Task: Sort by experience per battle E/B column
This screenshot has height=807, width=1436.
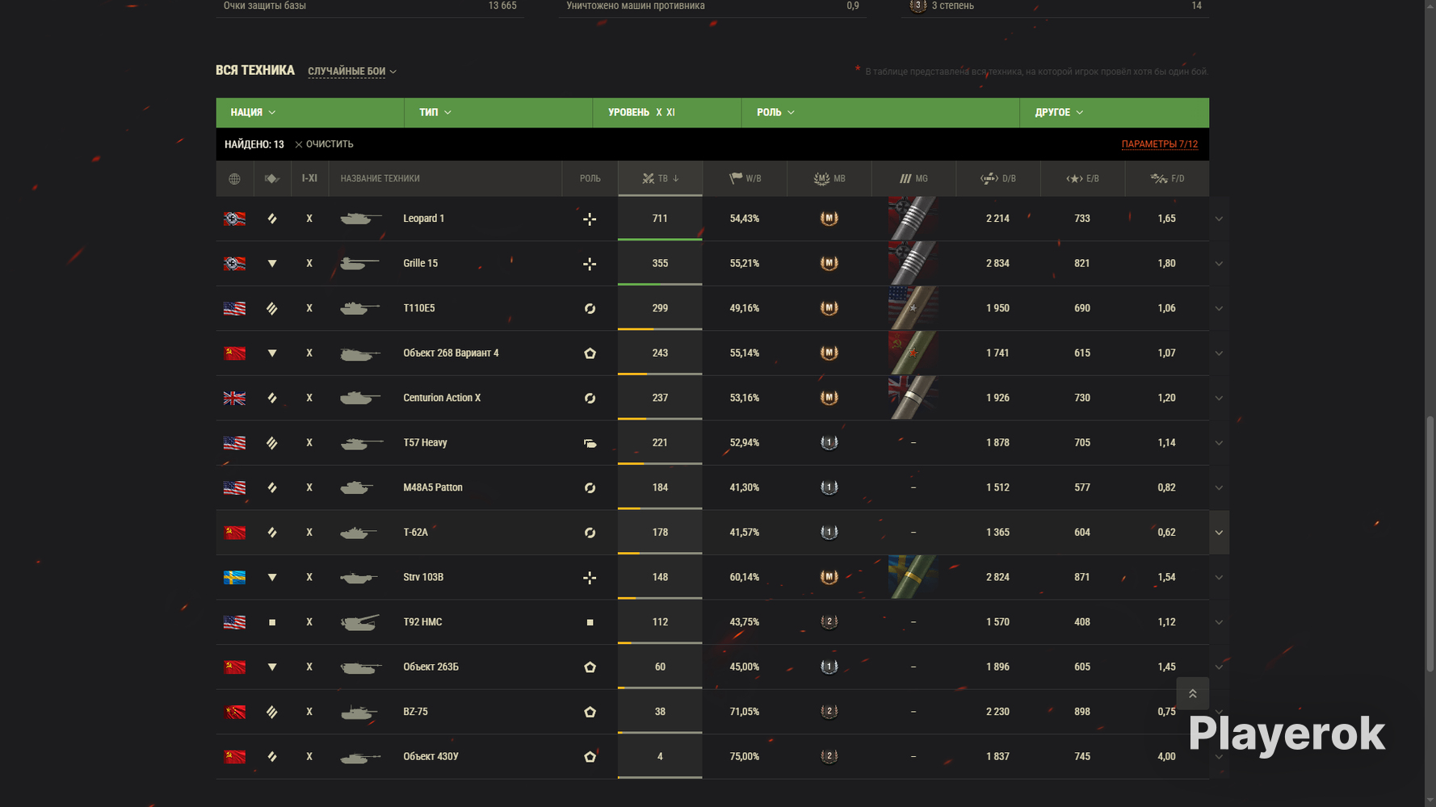Action: point(1082,179)
